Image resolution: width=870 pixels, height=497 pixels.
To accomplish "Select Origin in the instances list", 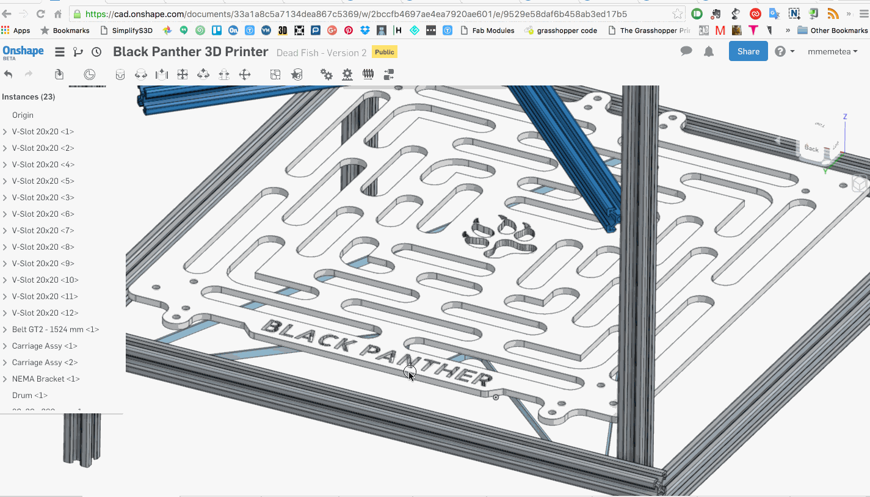I will [23, 115].
